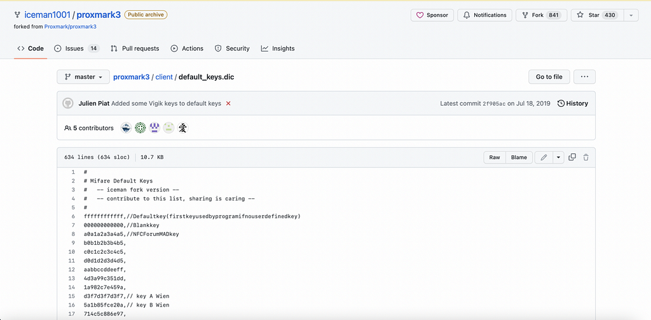Go to the client folder breadcrumb

[164, 77]
